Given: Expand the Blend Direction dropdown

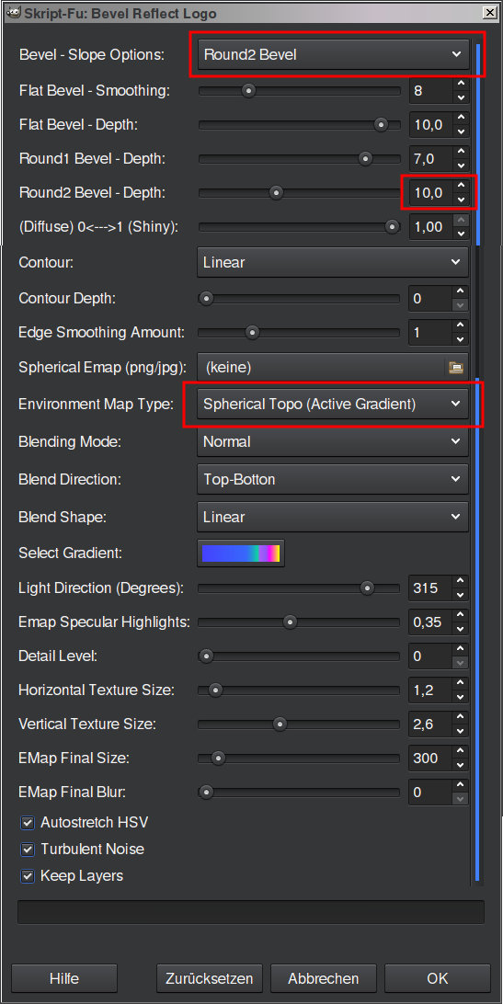Looking at the screenshot, I should [x=333, y=479].
